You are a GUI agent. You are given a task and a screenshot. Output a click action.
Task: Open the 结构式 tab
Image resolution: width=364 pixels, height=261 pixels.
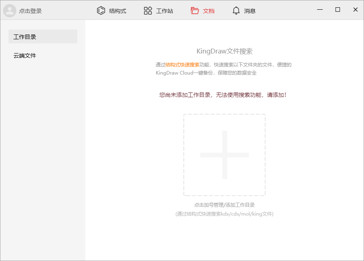click(x=117, y=11)
